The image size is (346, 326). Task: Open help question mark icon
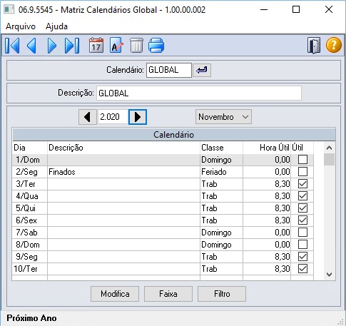(333, 45)
